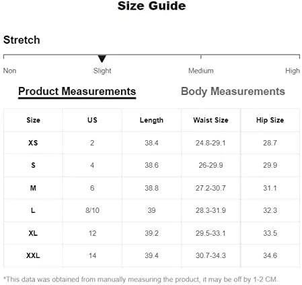302x285 pixels.
Task: Click the Stretch section heading
Action: pos(22,40)
